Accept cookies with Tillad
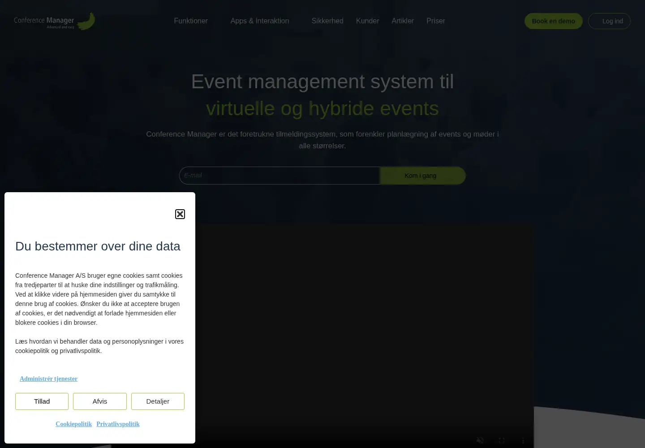Viewport: 645px width, 448px height. (42, 401)
